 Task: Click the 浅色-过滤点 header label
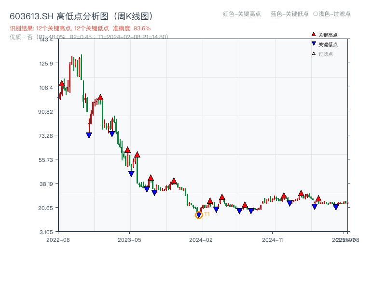click(x=332, y=14)
